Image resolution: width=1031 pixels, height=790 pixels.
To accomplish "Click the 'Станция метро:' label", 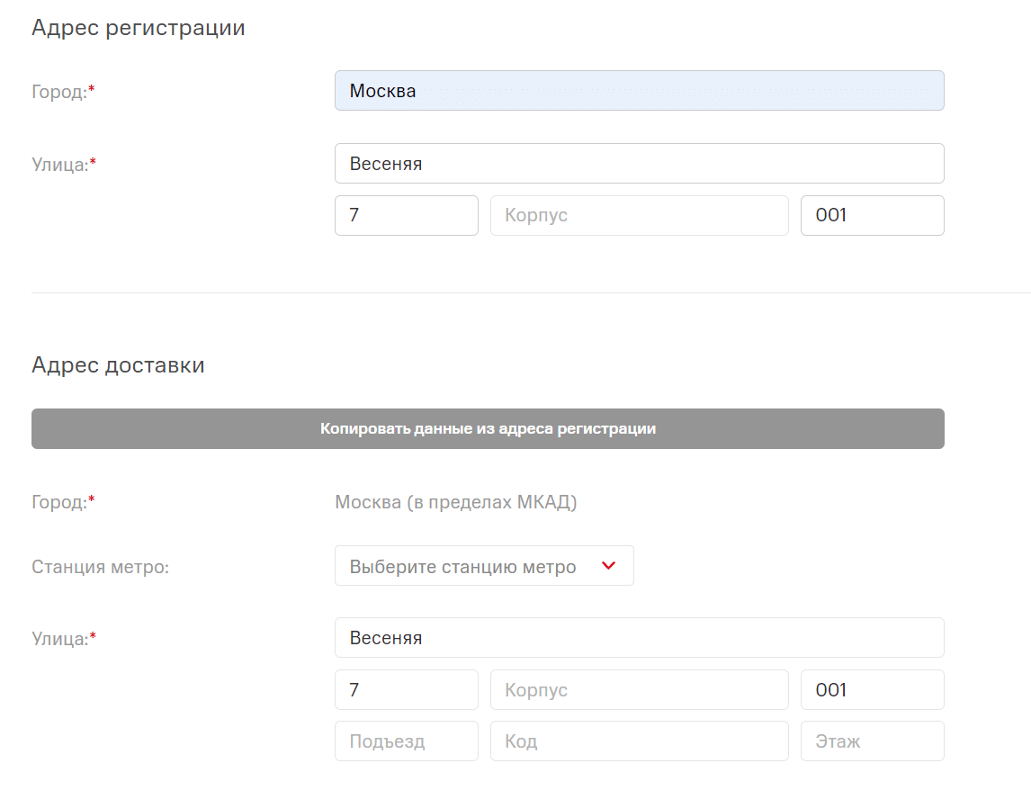I will pyautogui.click(x=100, y=567).
